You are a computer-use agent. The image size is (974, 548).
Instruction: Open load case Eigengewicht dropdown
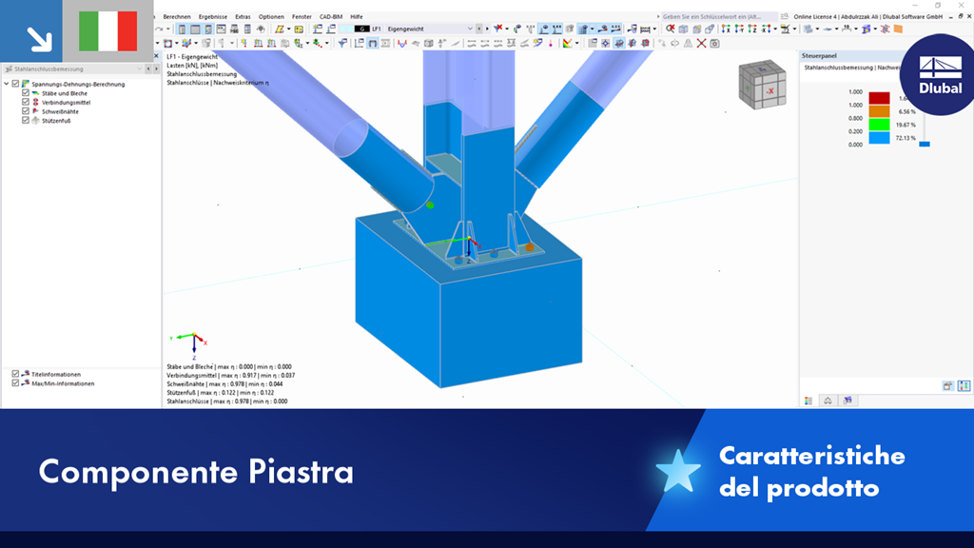[x=470, y=29]
